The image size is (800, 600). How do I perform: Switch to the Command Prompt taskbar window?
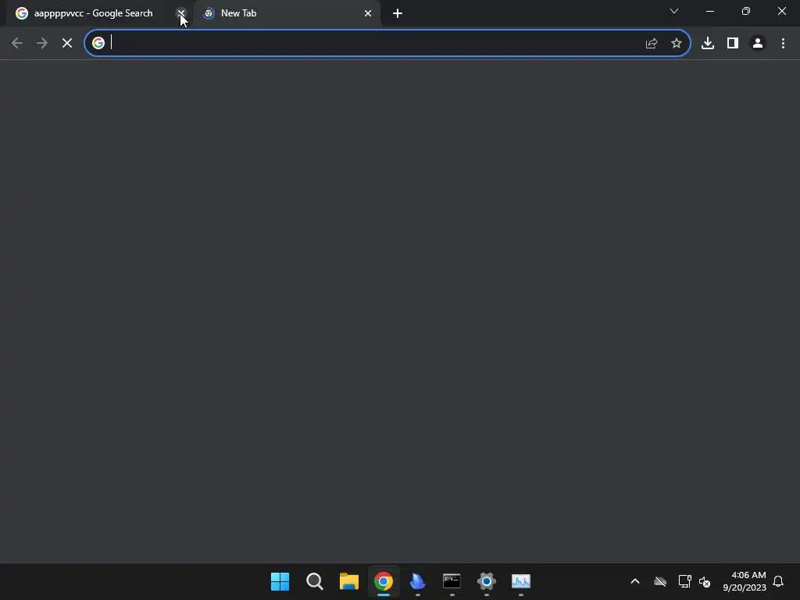[x=452, y=581]
